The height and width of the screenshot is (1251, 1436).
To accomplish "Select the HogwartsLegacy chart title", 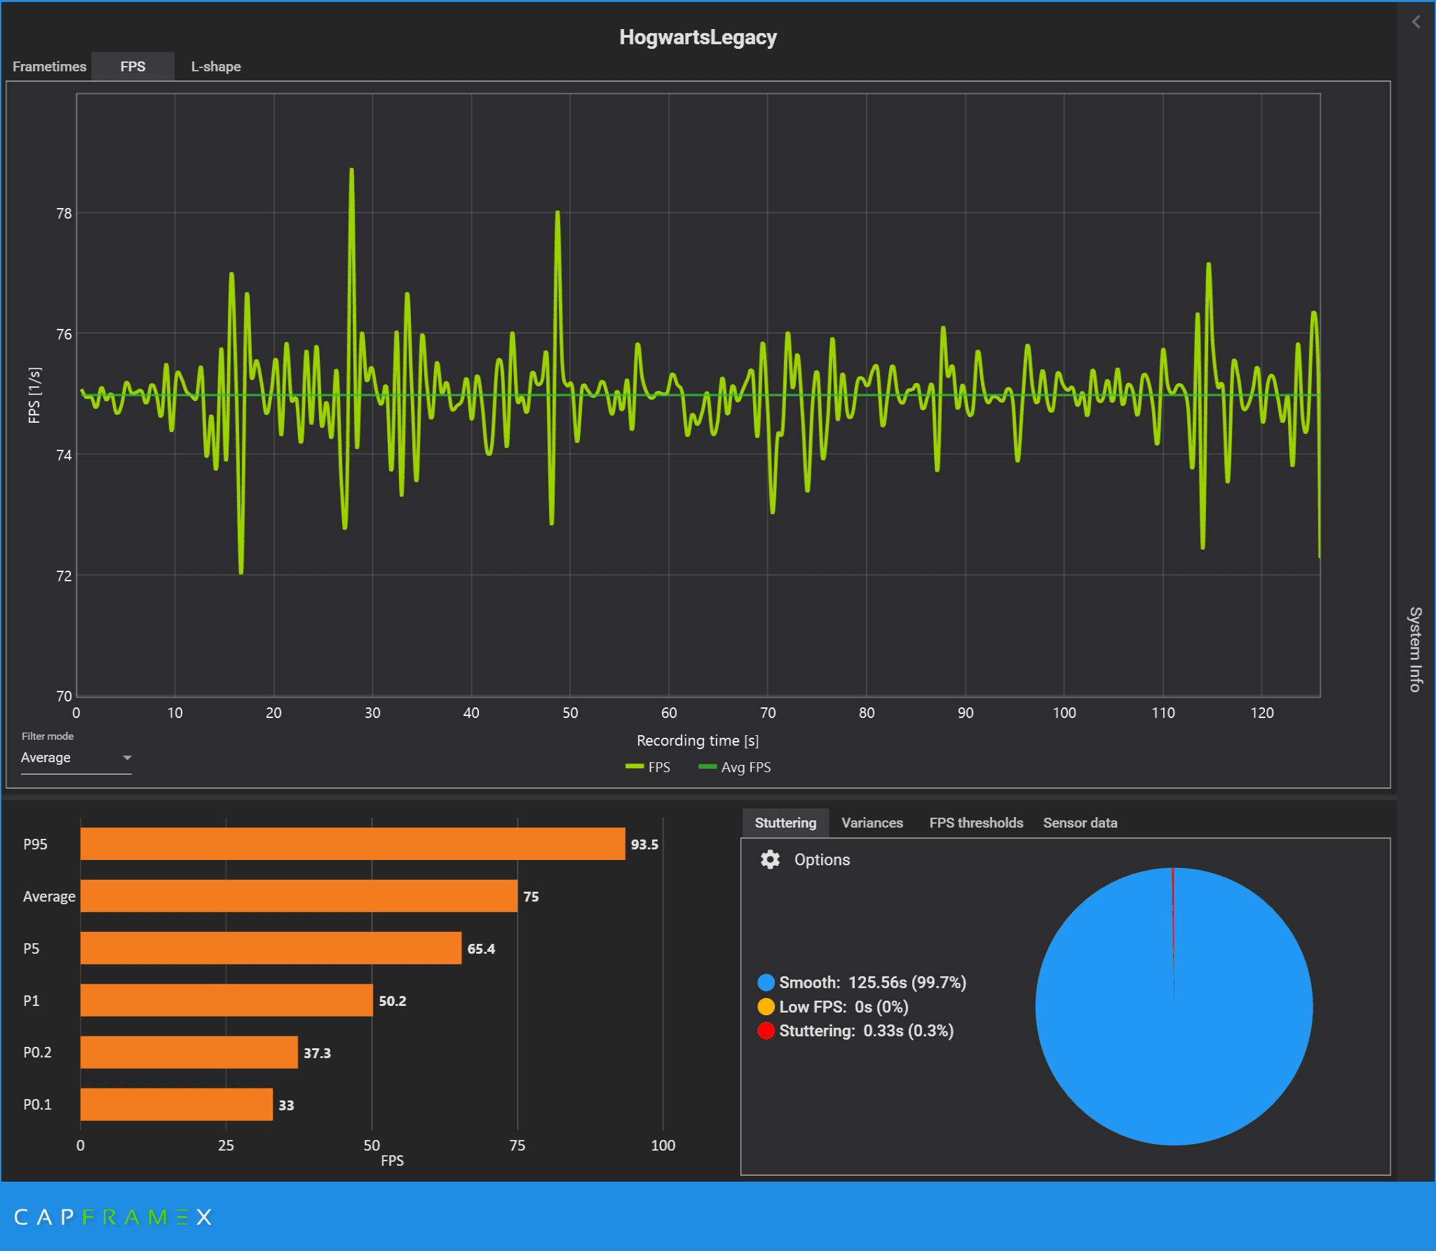I will pos(698,37).
